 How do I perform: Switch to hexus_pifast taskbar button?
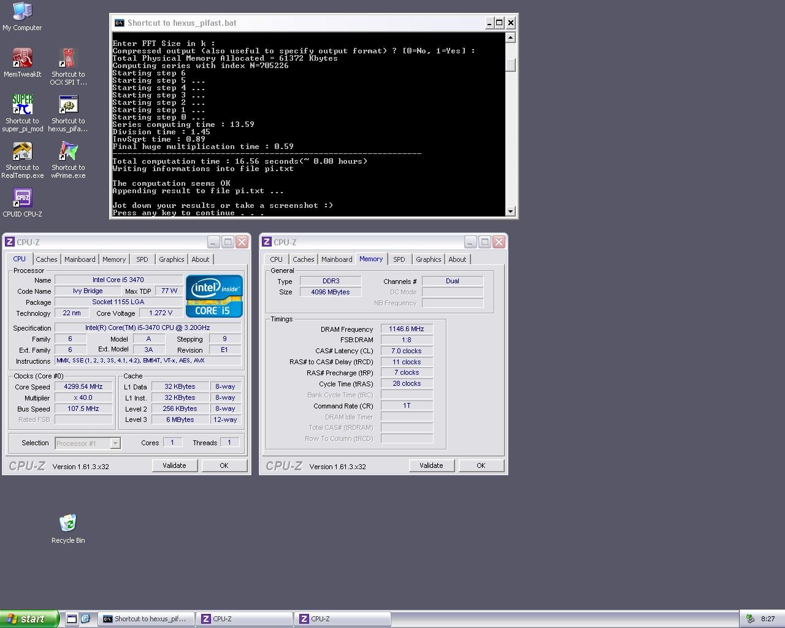pos(146,619)
